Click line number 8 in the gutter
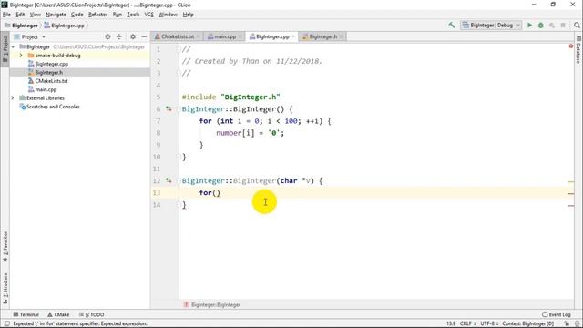This screenshot has width=583, height=328. click(159, 133)
